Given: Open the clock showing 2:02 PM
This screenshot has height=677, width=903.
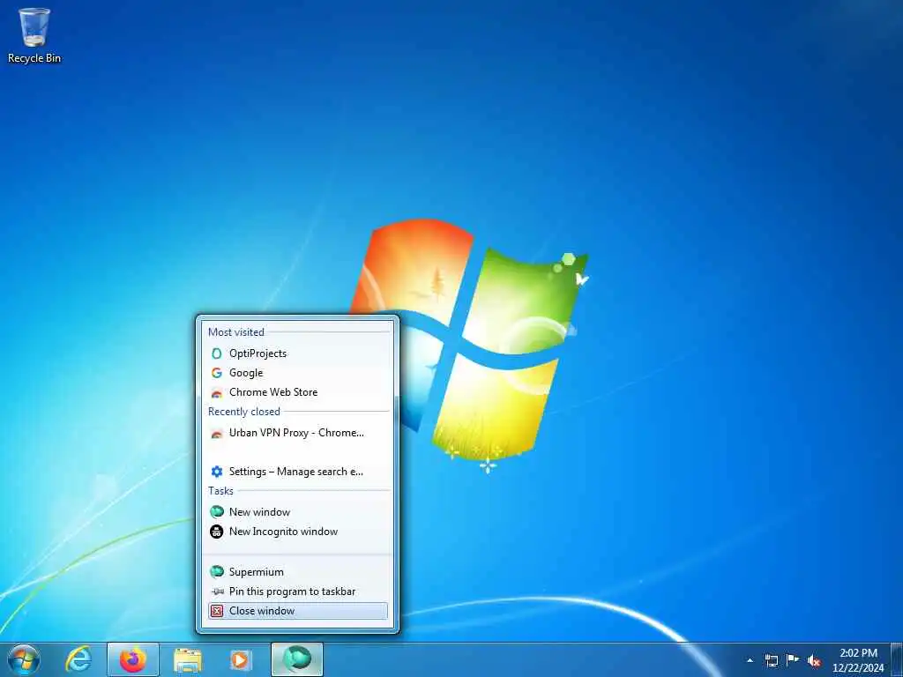Looking at the screenshot, I should [858, 660].
